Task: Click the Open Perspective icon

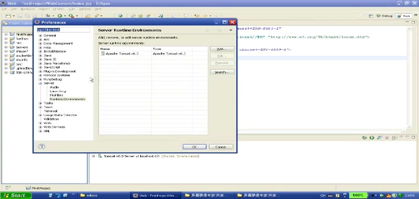Action: (372, 16)
